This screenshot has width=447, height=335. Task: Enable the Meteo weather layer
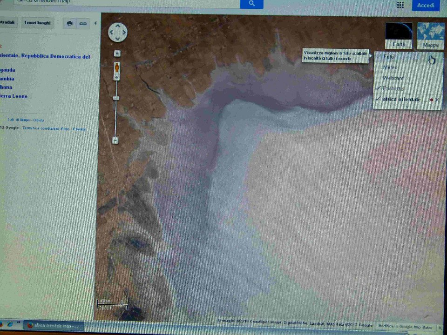coord(390,67)
